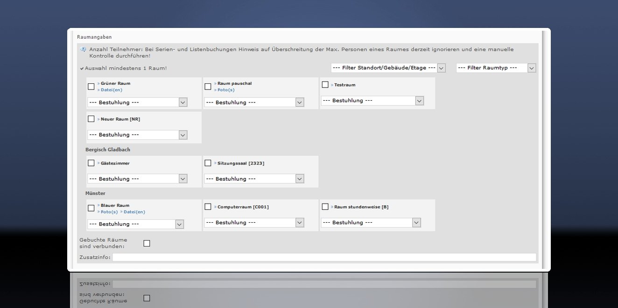
Task: Click the Raum pauschal room name
Action: [234, 83]
